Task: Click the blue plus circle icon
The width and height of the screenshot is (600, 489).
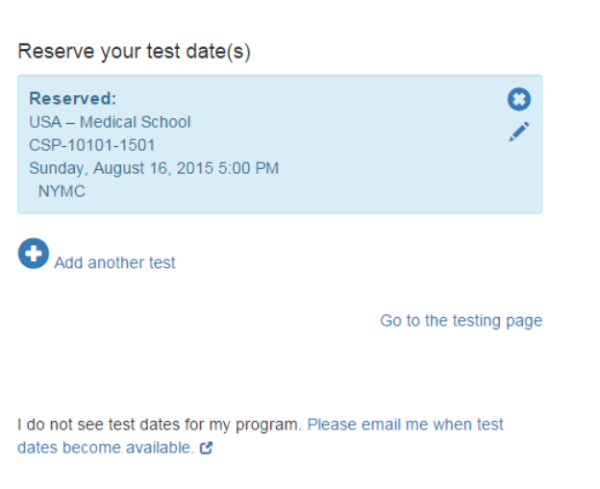Action: click(34, 254)
